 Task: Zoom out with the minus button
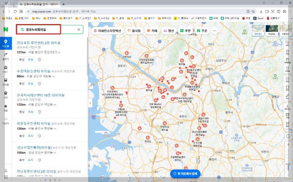click(x=288, y=175)
